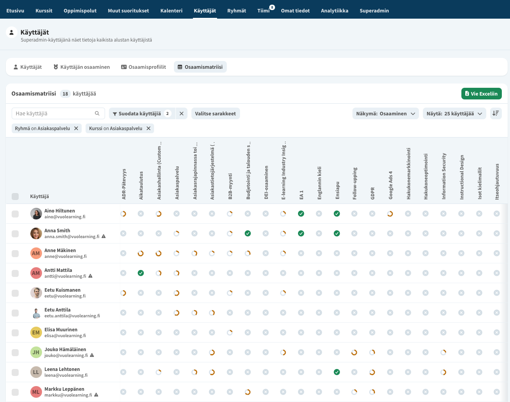Click the sort order icon button
Viewport: 510px width, 402px height.
tap(496, 113)
